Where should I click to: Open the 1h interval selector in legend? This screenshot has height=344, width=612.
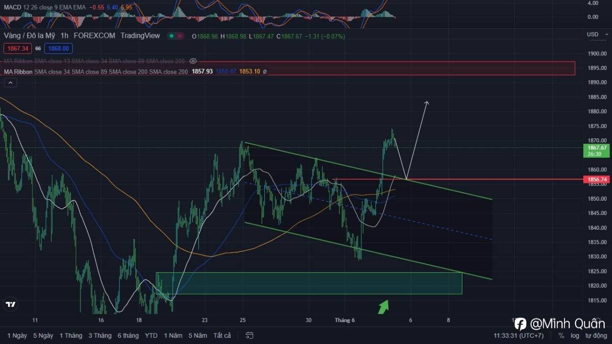pyautogui.click(x=65, y=36)
